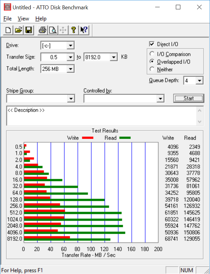Click the write value 9355
The image size is (210, 274).
tap(173, 153)
